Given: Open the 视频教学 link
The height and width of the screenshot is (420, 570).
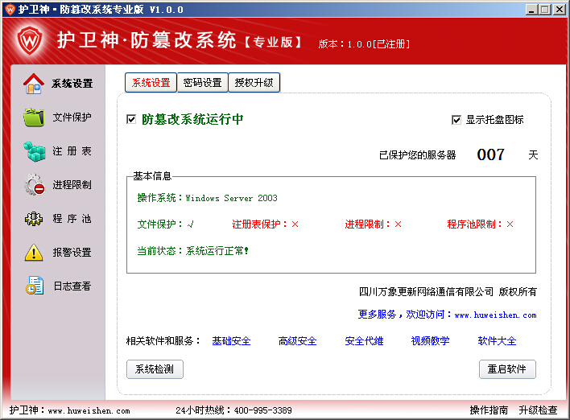Looking at the screenshot, I should 430,341.
